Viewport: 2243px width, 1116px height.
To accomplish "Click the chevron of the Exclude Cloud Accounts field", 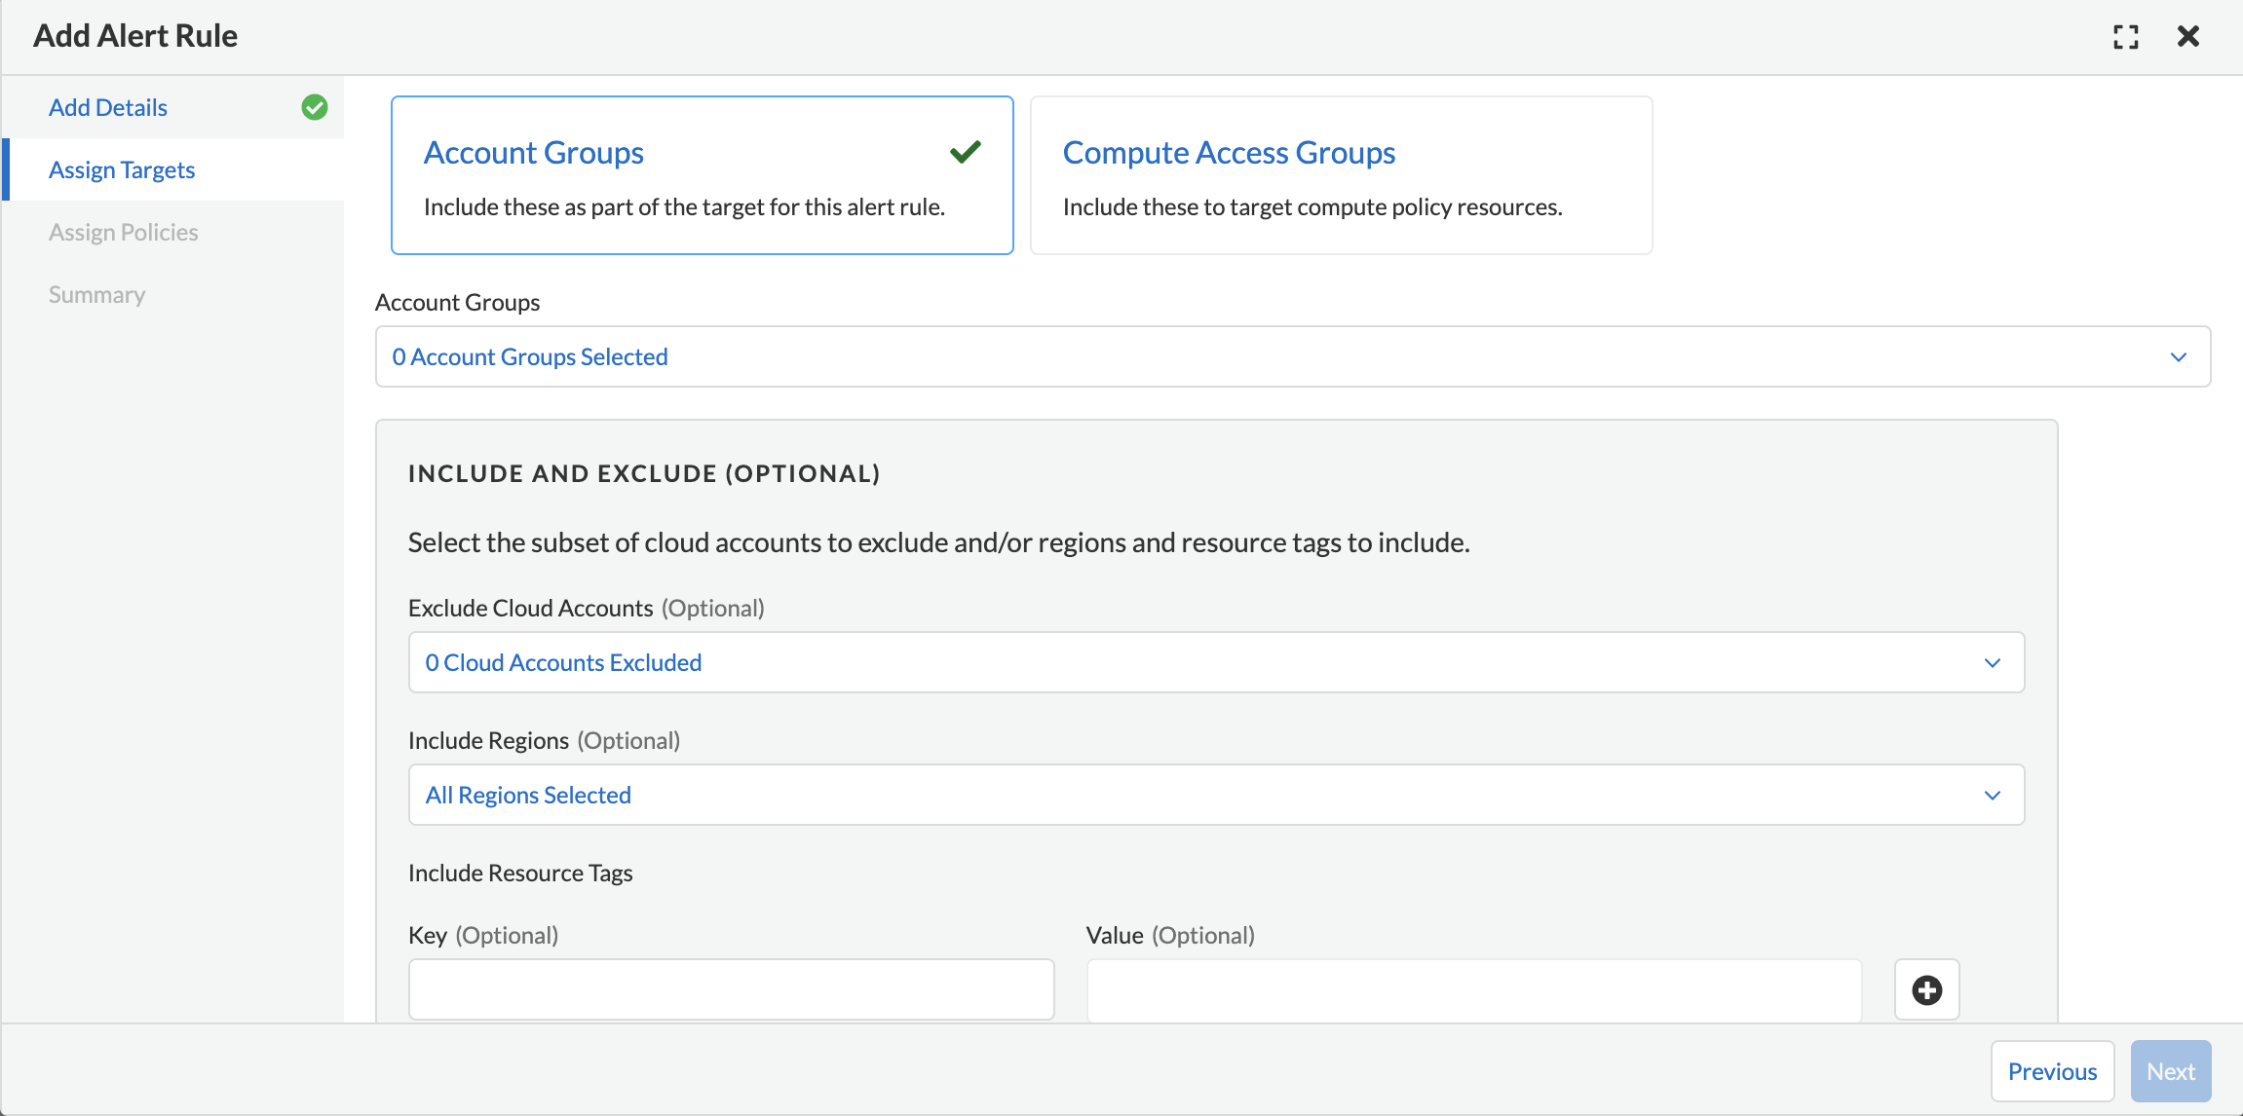I will coord(1992,663).
